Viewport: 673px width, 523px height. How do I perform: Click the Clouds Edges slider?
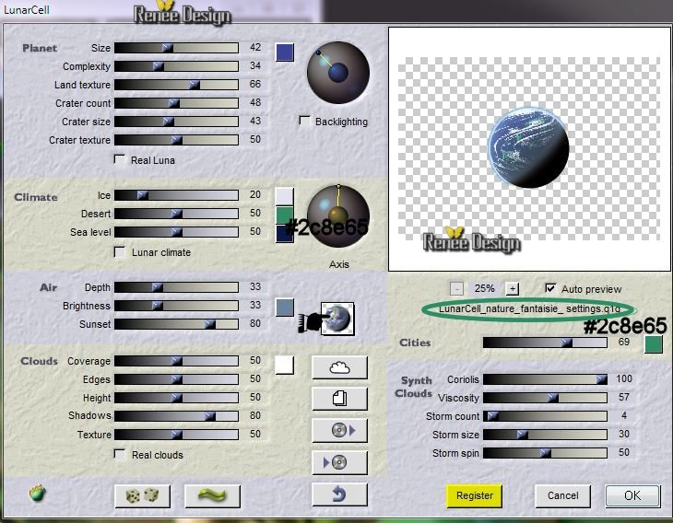[176, 379]
